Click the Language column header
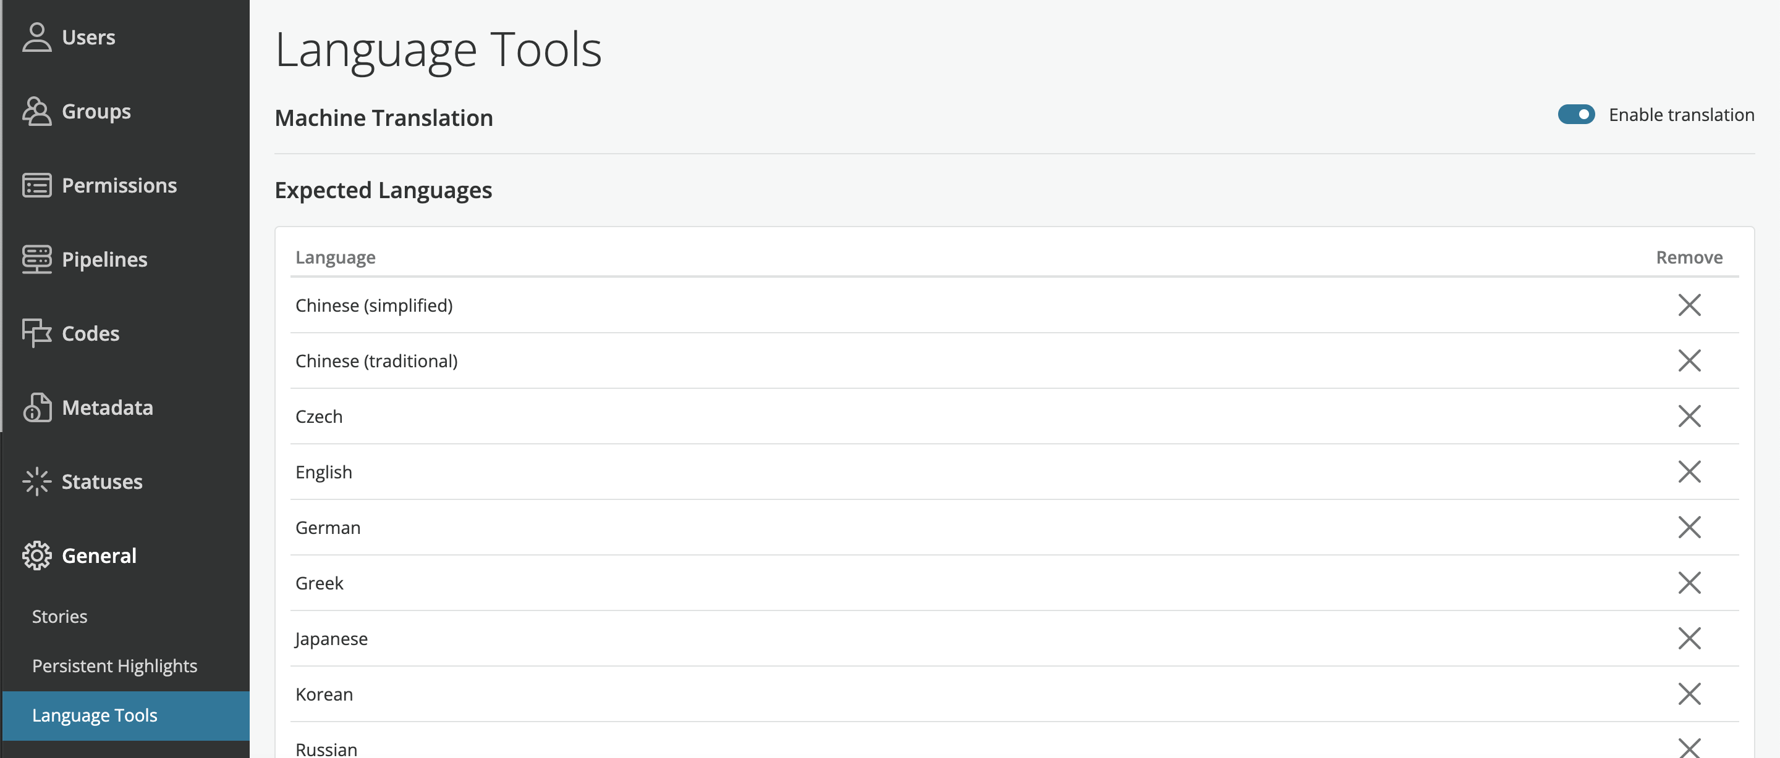 coord(335,257)
